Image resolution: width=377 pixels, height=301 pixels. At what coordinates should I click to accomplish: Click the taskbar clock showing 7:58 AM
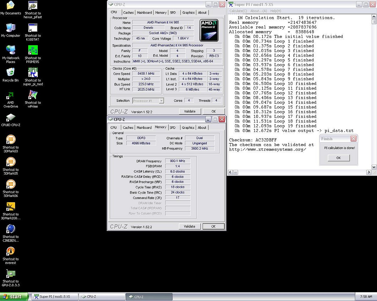[366, 297]
